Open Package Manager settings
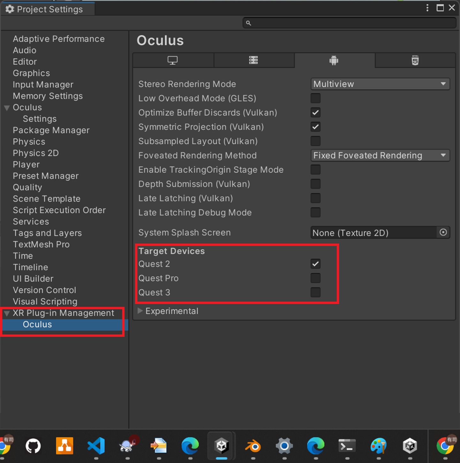 pyautogui.click(x=51, y=130)
